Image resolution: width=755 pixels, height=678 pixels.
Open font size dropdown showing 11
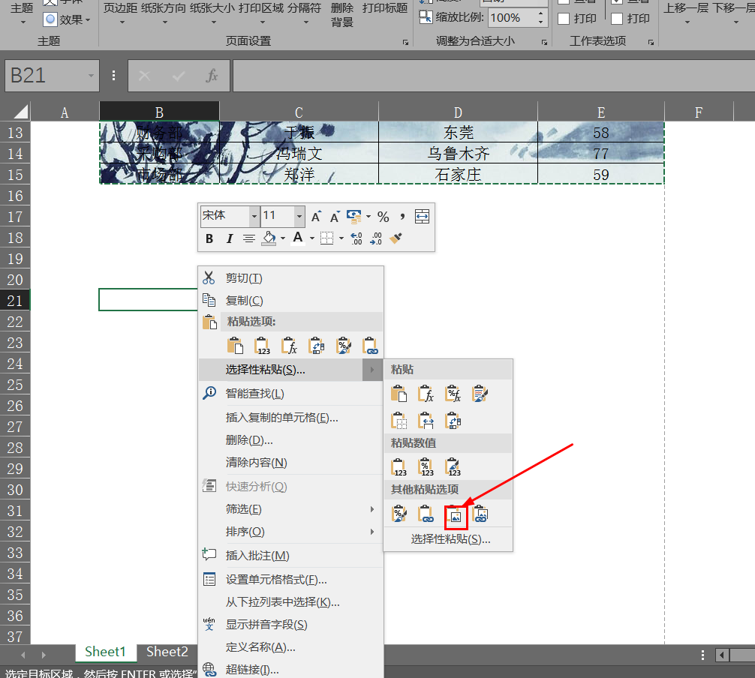(x=299, y=217)
